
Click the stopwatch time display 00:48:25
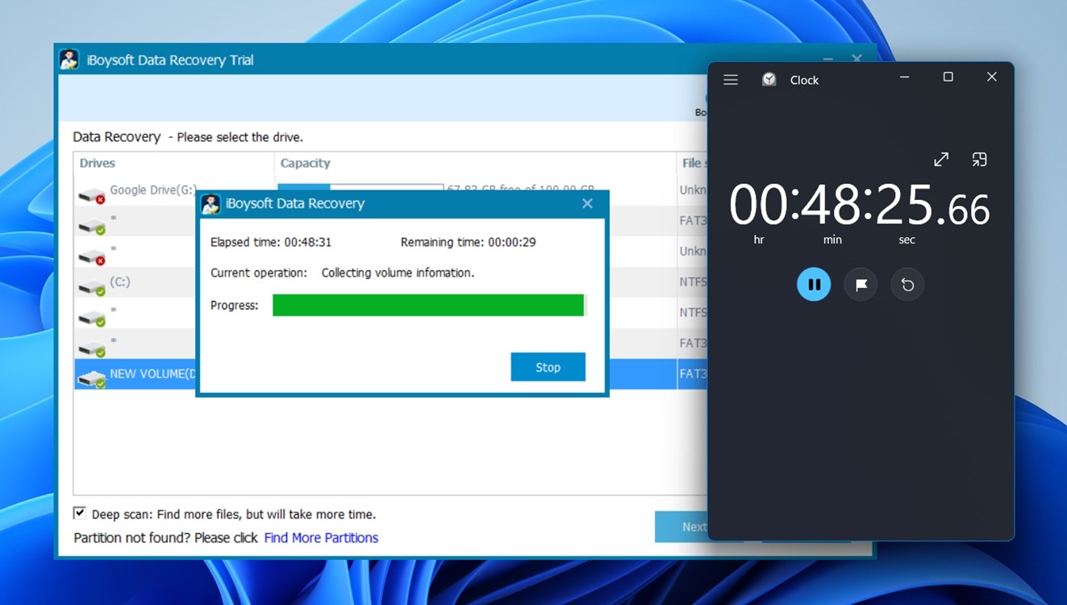tap(860, 205)
